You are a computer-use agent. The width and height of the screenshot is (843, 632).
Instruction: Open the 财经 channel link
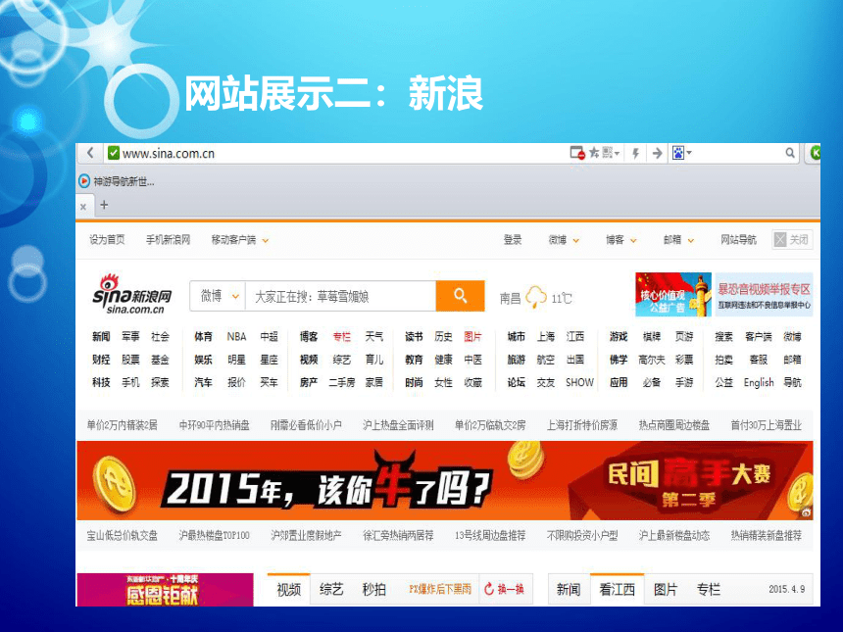101,360
